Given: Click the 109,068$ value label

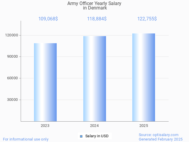Looking at the screenshot, I should click(x=48, y=19).
